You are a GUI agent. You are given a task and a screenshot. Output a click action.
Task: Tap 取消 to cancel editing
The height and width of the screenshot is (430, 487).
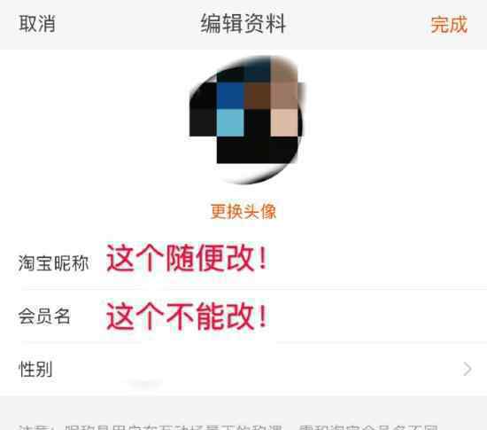click(37, 24)
